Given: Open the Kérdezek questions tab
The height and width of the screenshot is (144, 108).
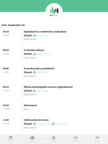Looking at the screenshot, I should (x=76, y=139).
